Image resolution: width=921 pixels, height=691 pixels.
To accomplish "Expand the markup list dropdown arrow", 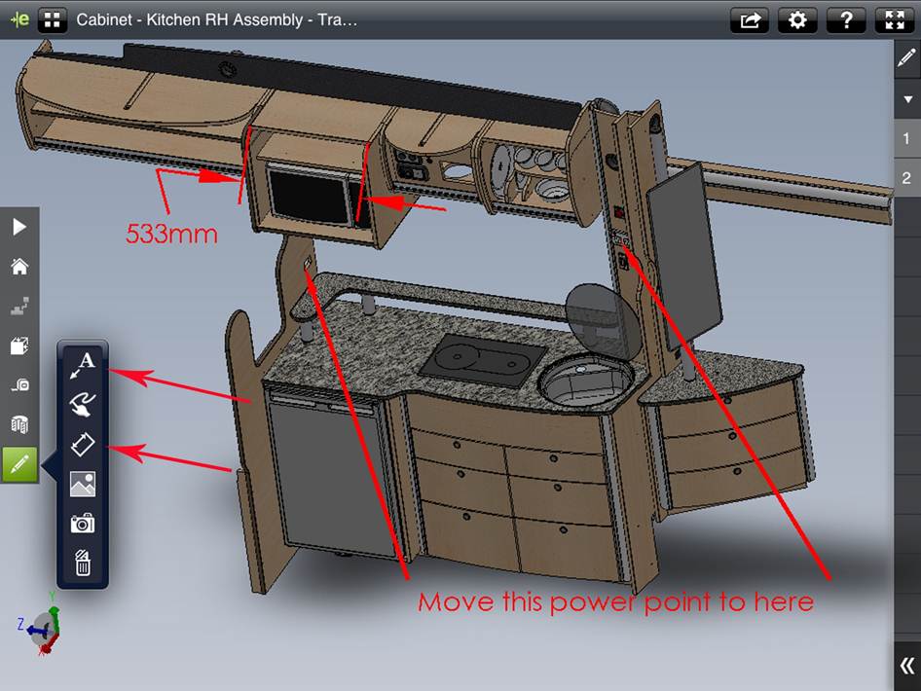I will (x=906, y=99).
